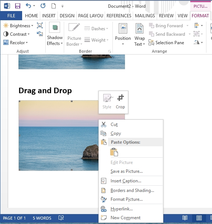Open the Position dropdown
The height and width of the screenshot is (224, 212).
tap(123, 34)
